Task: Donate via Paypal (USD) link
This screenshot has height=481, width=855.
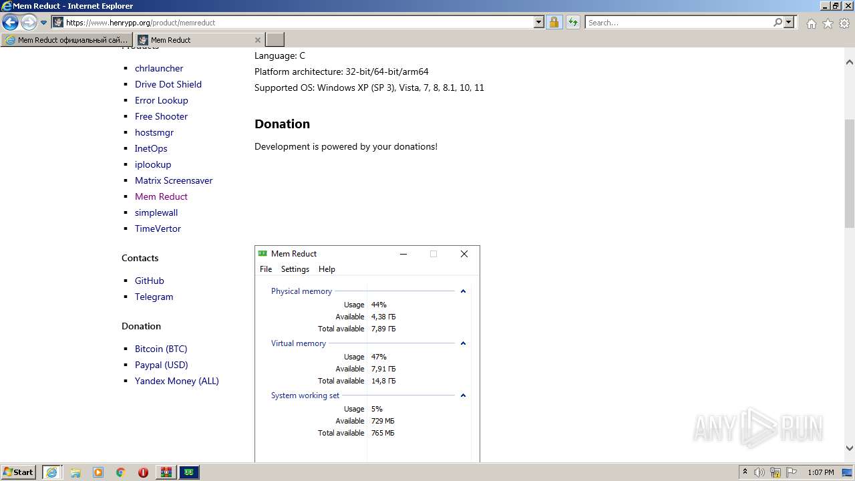Action: [x=162, y=365]
